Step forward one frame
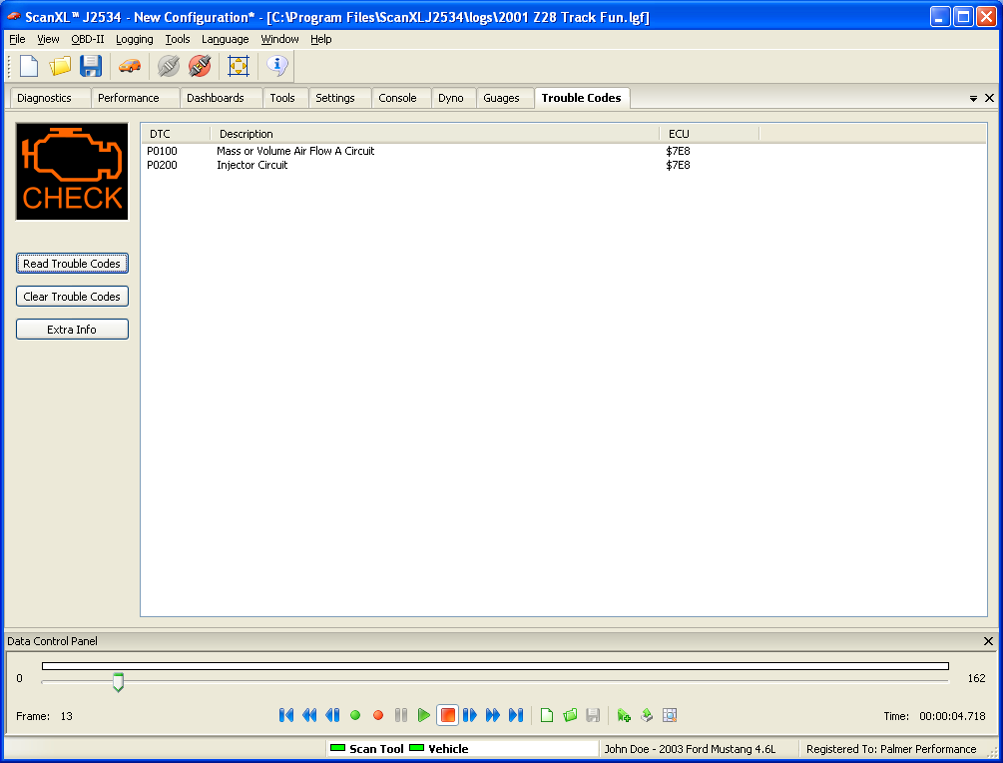 coord(469,715)
